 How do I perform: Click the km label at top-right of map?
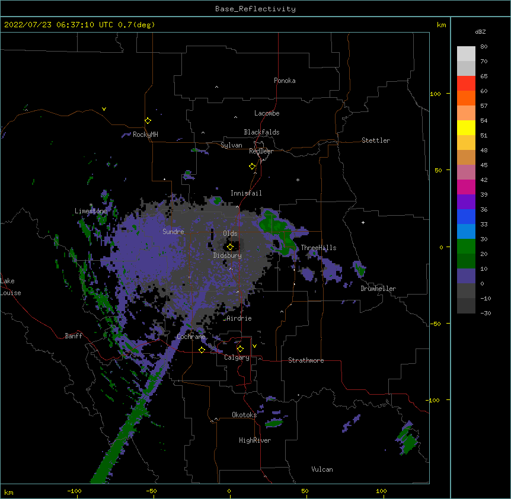441,25
